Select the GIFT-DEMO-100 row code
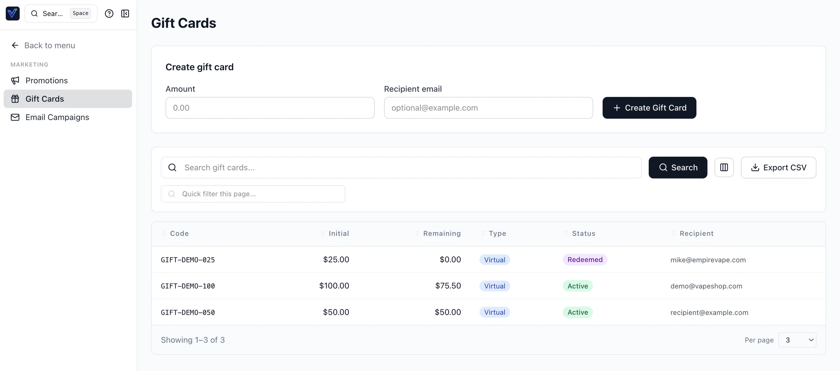Viewport: 840px width, 371px height. pos(188,286)
